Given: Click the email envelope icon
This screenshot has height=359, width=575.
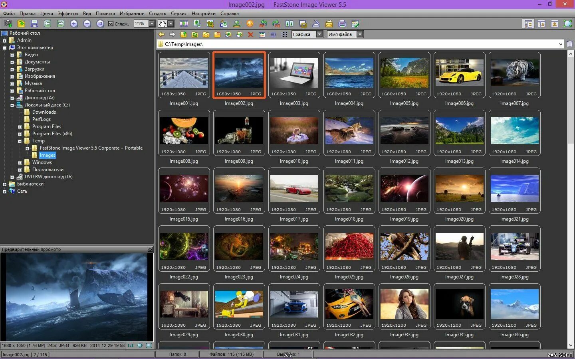Looking at the screenshot, I should 329,24.
